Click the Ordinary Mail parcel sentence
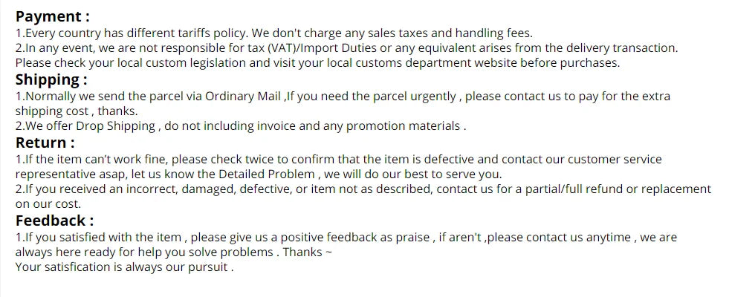This screenshot has height=297, width=732. (343, 97)
